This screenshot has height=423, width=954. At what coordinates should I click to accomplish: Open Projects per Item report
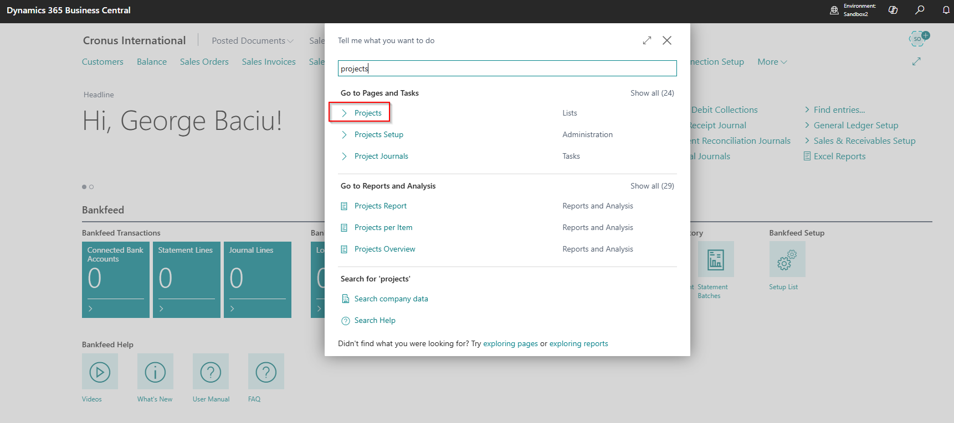[383, 227]
